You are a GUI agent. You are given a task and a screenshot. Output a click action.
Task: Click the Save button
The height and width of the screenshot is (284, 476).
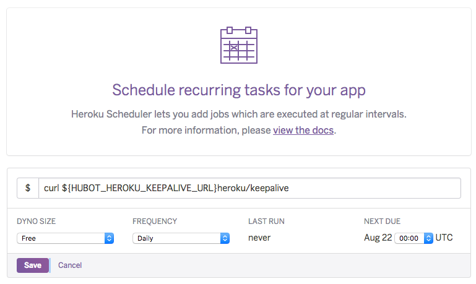click(33, 265)
